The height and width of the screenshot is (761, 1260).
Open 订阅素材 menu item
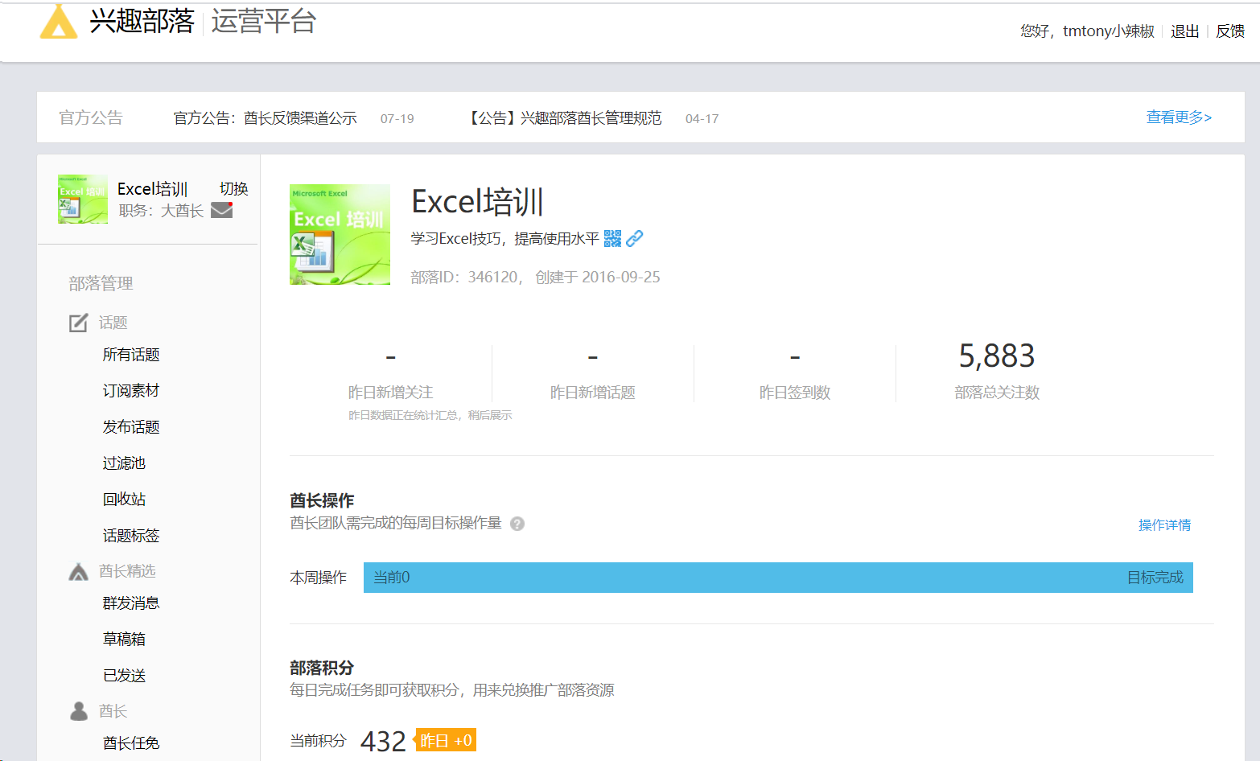point(131,391)
